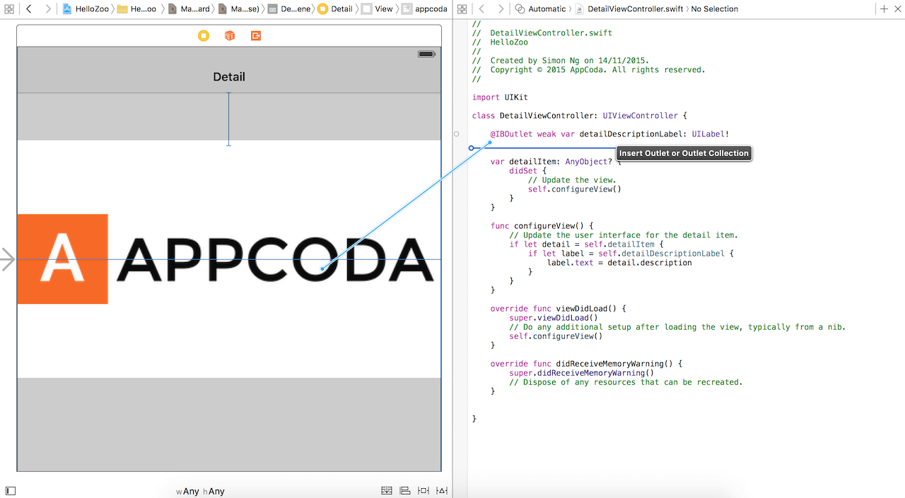905x498 pixels.
Task: Go forward in assistant editor history
Action: 501,9
